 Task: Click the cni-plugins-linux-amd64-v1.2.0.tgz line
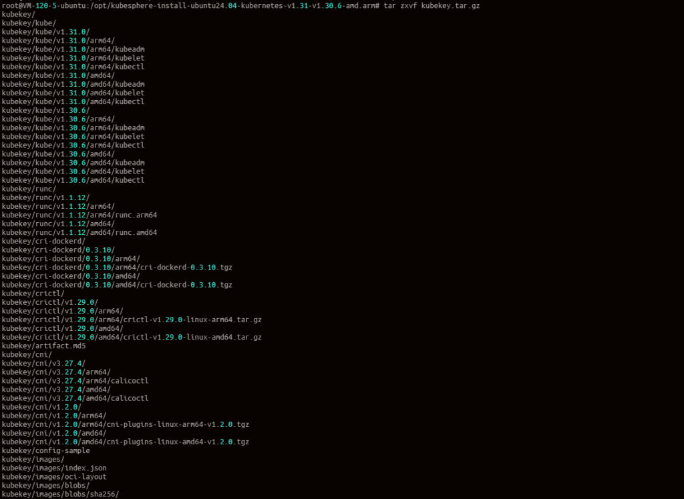[x=126, y=442]
